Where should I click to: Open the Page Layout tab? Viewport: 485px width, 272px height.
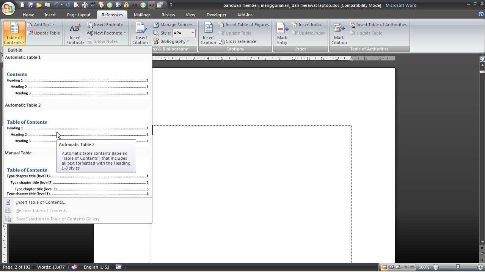78,15
